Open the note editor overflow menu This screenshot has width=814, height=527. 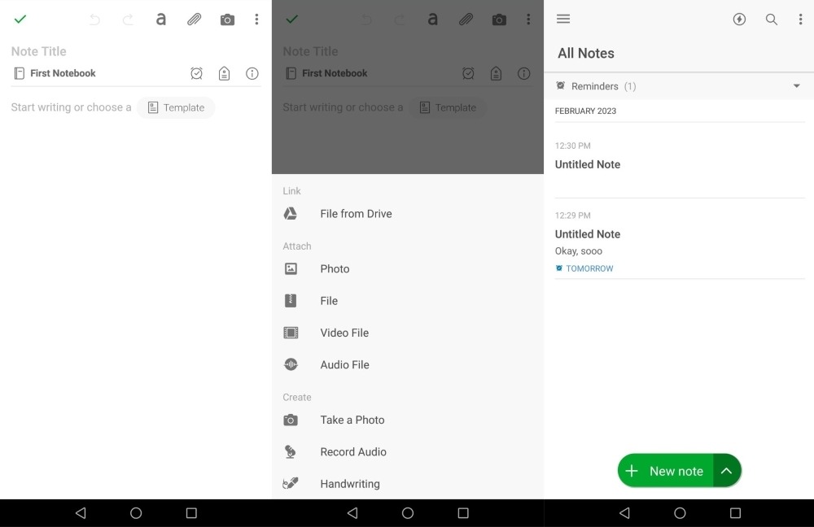pyautogui.click(x=256, y=19)
